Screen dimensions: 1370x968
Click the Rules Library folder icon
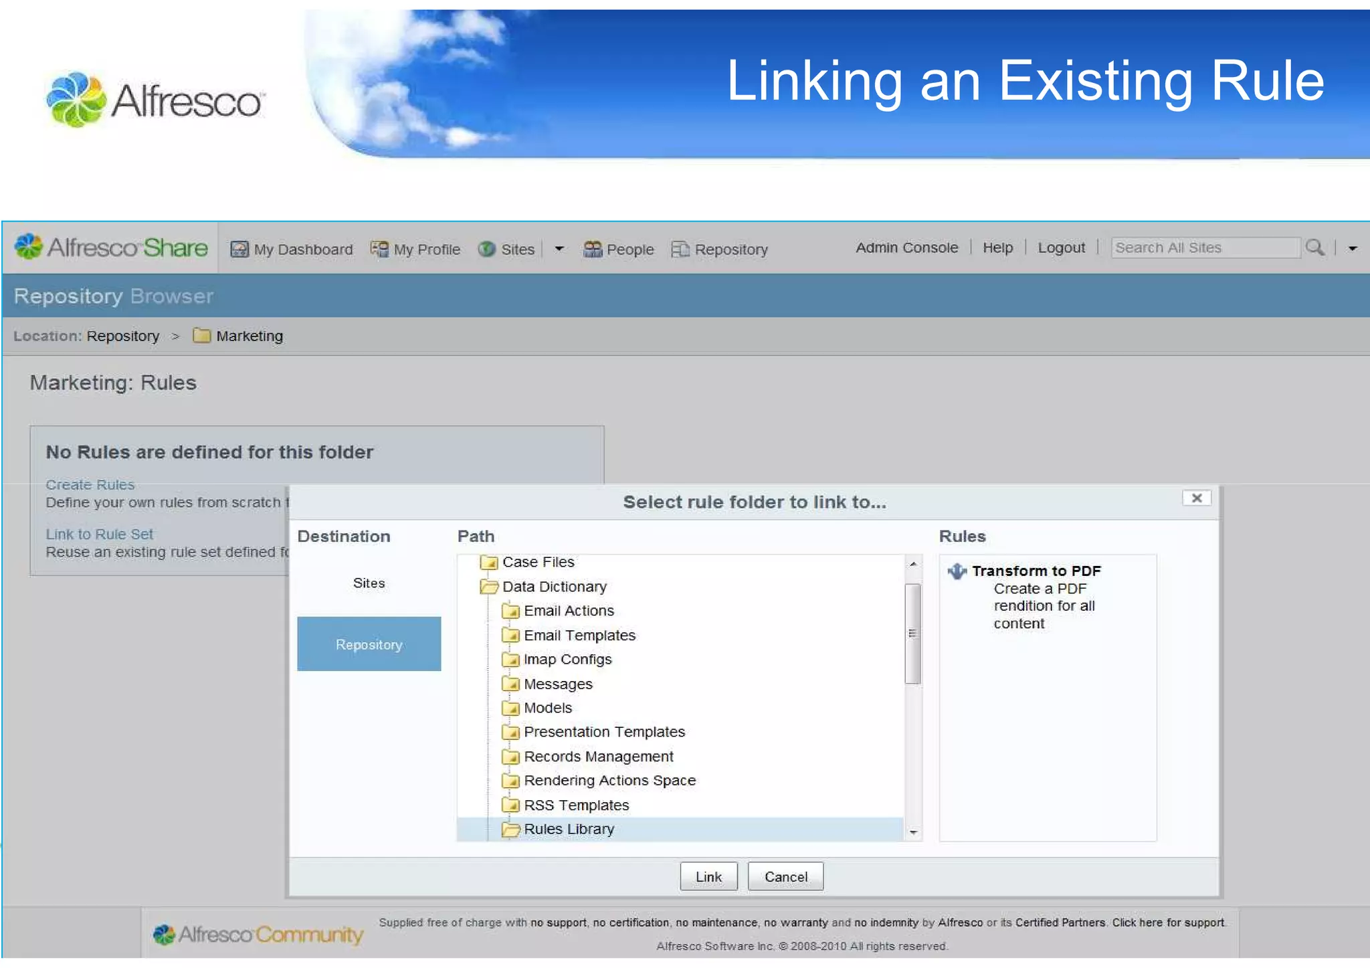click(510, 830)
